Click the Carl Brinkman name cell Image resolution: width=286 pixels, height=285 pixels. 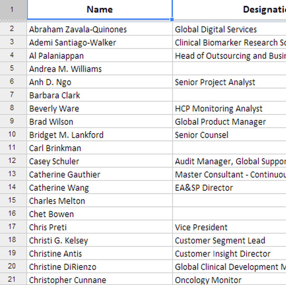[55, 148]
